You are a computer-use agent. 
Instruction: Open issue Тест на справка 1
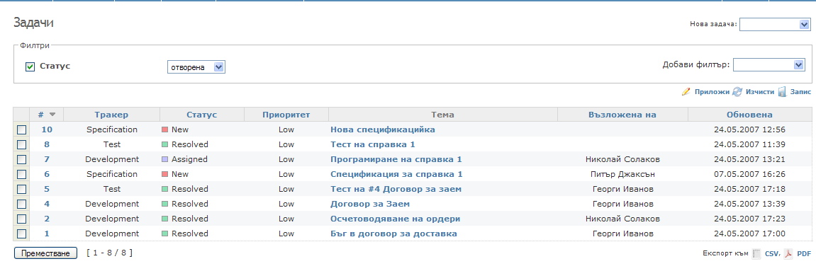point(373,144)
